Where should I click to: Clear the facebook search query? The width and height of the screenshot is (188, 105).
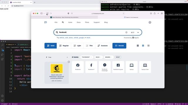126,32
